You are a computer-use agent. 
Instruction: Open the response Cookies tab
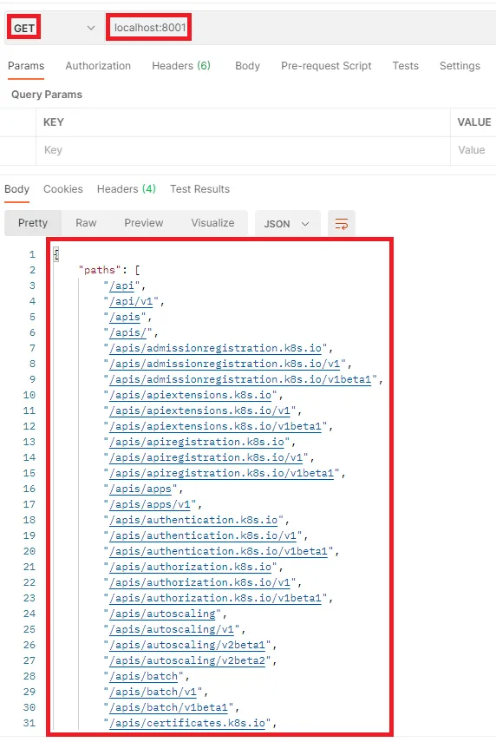point(63,189)
